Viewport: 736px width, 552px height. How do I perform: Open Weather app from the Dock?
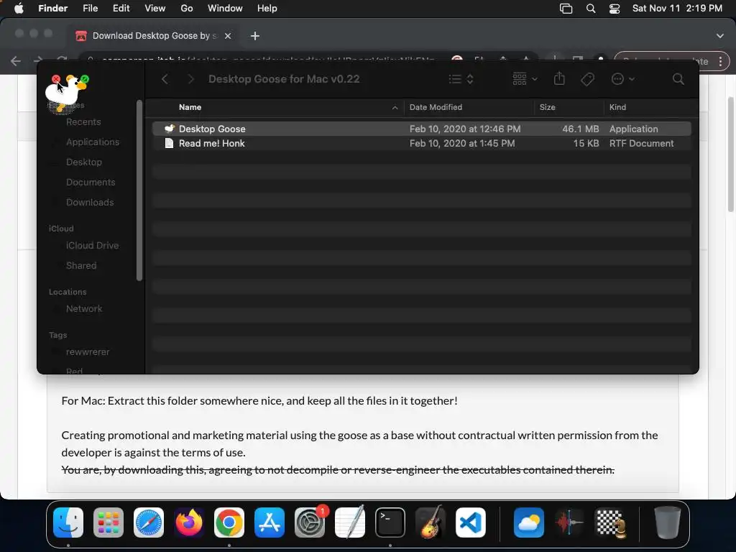click(x=529, y=523)
